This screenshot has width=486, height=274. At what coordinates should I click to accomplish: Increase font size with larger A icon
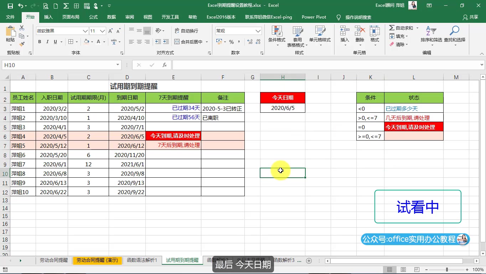coord(111,31)
